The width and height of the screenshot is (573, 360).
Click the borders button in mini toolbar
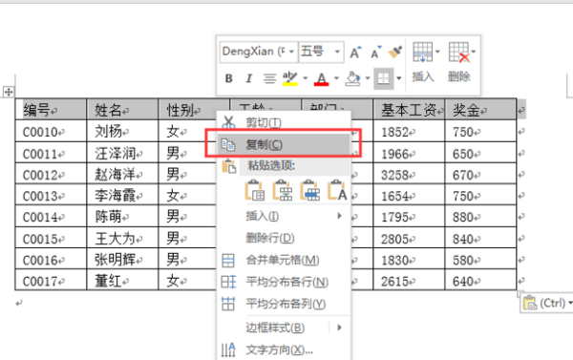383,78
